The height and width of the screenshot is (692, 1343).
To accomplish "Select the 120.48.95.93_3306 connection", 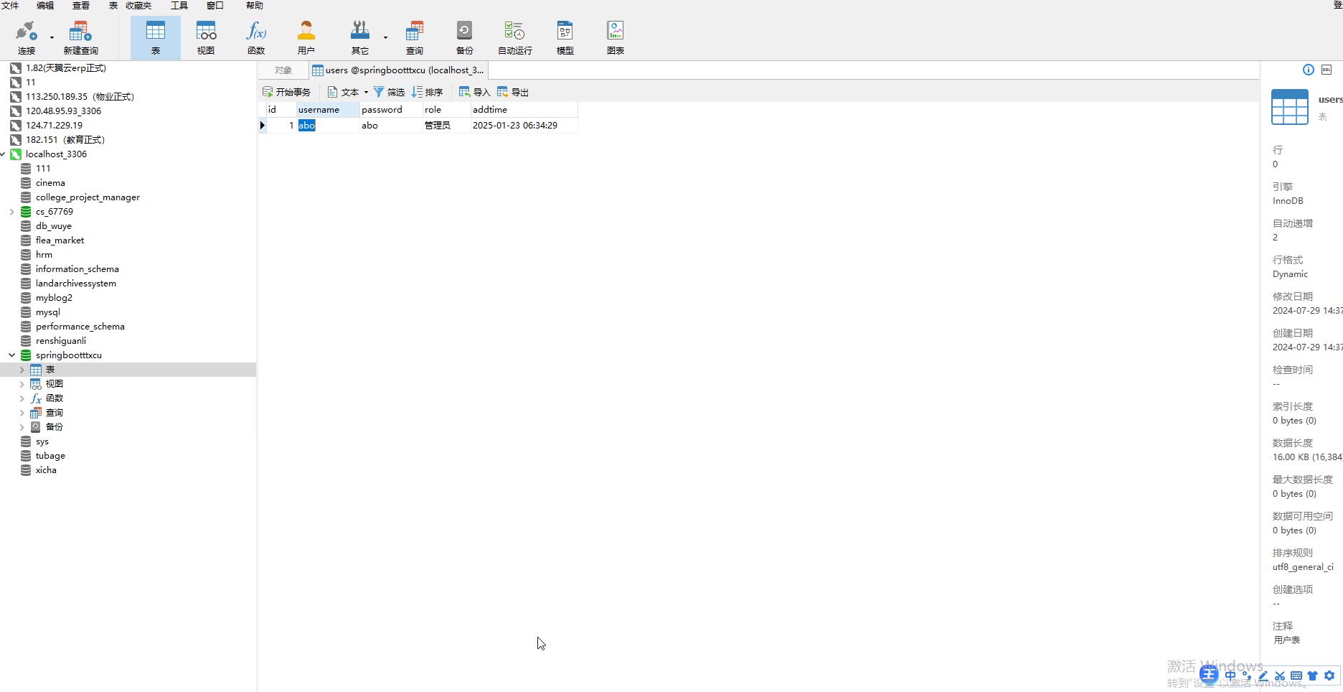I will pyautogui.click(x=63, y=111).
